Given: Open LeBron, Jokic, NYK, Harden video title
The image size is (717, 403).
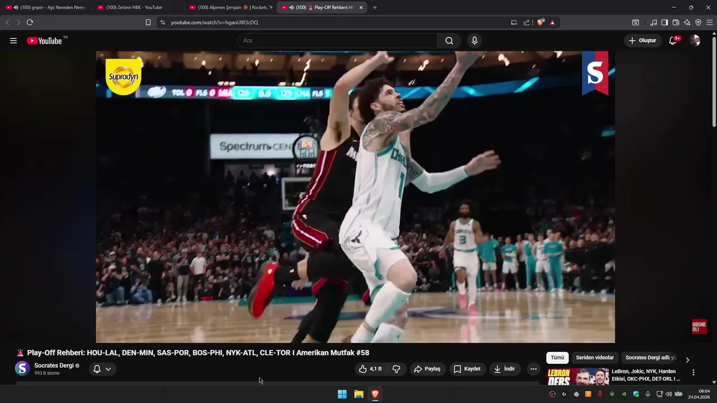Looking at the screenshot, I should (646, 375).
